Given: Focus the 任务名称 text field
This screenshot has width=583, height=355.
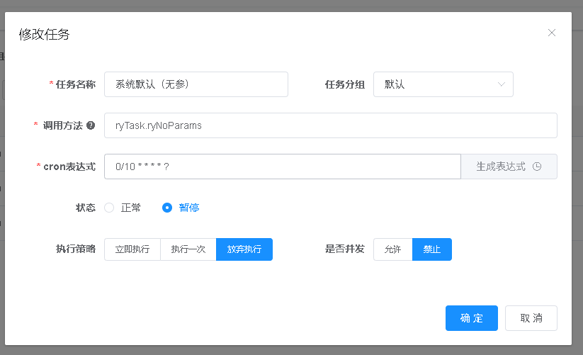Looking at the screenshot, I should (x=196, y=84).
